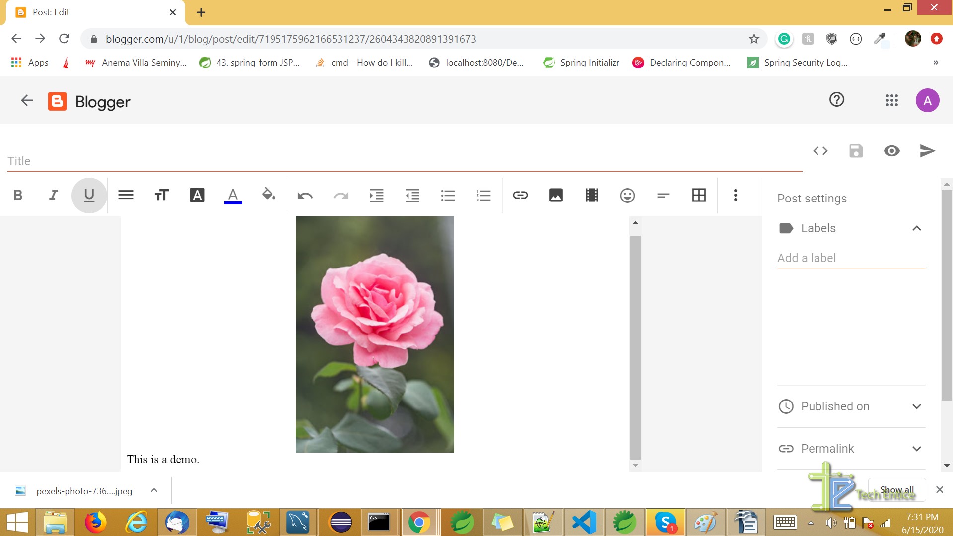This screenshot has height=536, width=953.
Task: Click the Insert Video icon
Action: click(x=591, y=195)
